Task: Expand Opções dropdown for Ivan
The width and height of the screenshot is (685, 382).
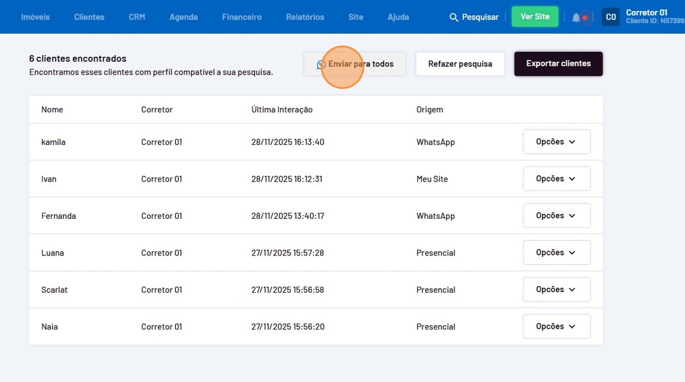Action: tap(556, 178)
